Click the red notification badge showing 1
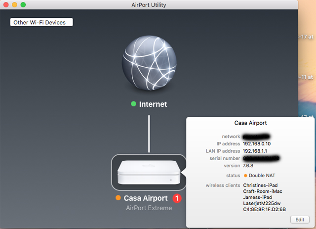 (177, 198)
